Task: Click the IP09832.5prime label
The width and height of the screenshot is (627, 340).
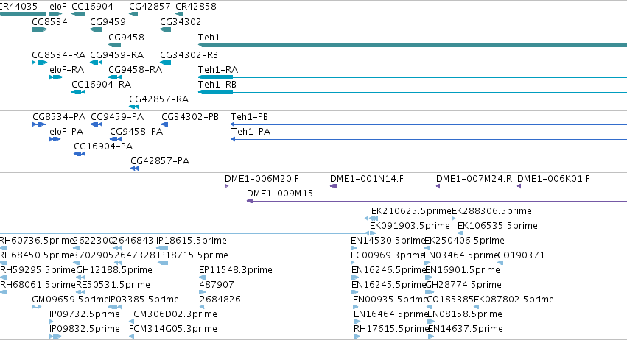Action: [x=85, y=329]
